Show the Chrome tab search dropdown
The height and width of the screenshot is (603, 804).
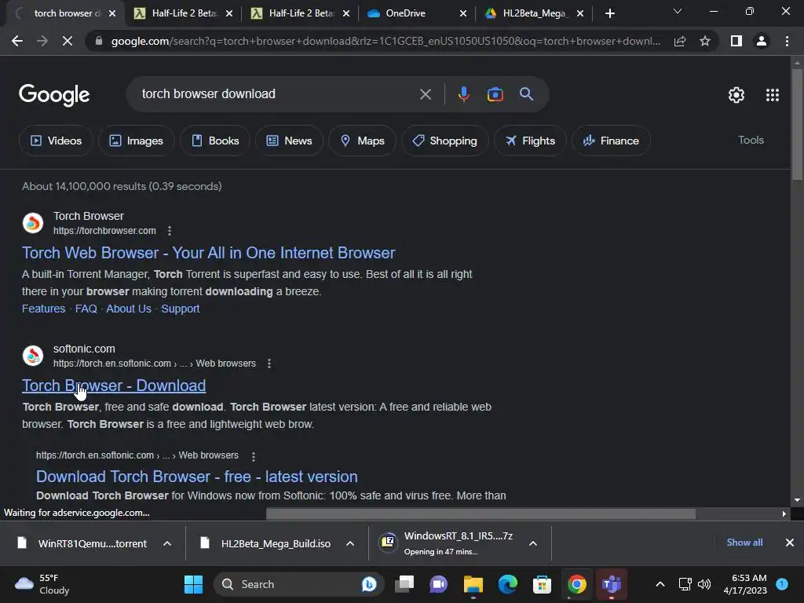point(678,11)
